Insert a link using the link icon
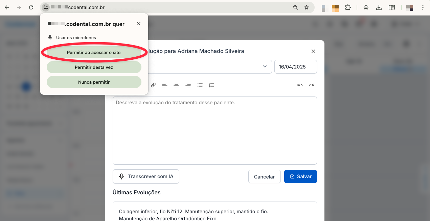The height and width of the screenshot is (221, 430). click(x=153, y=85)
